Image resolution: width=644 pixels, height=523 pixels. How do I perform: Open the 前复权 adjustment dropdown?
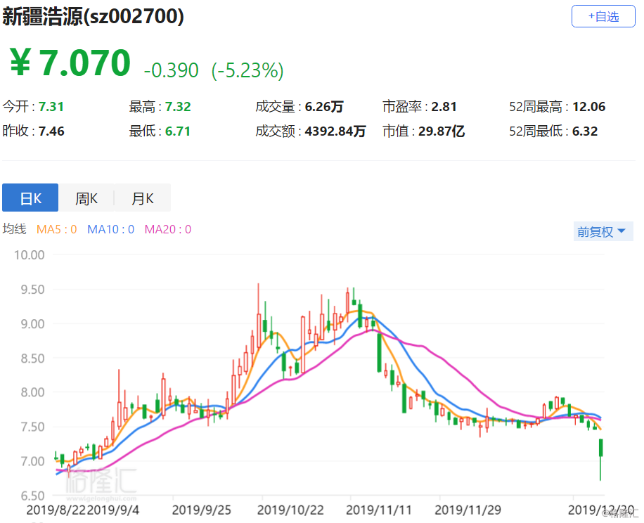(x=603, y=231)
